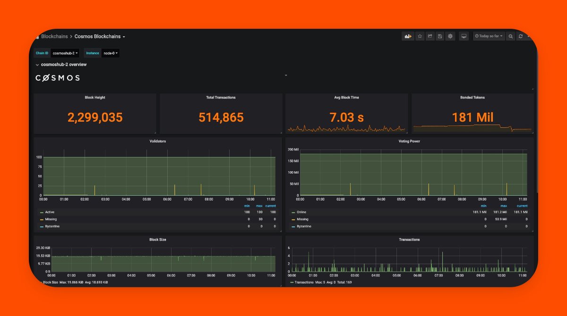Open the Validators panel title menu
The height and width of the screenshot is (316, 567).
[x=158, y=141]
